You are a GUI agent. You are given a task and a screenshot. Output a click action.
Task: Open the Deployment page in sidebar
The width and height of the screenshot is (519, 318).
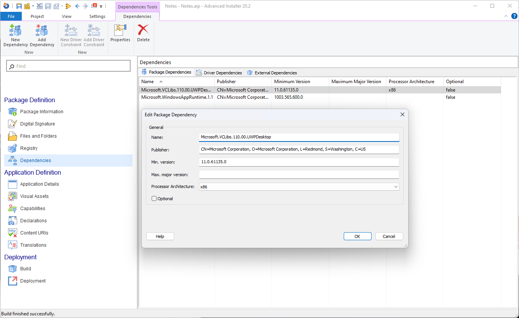coord(33,281)
